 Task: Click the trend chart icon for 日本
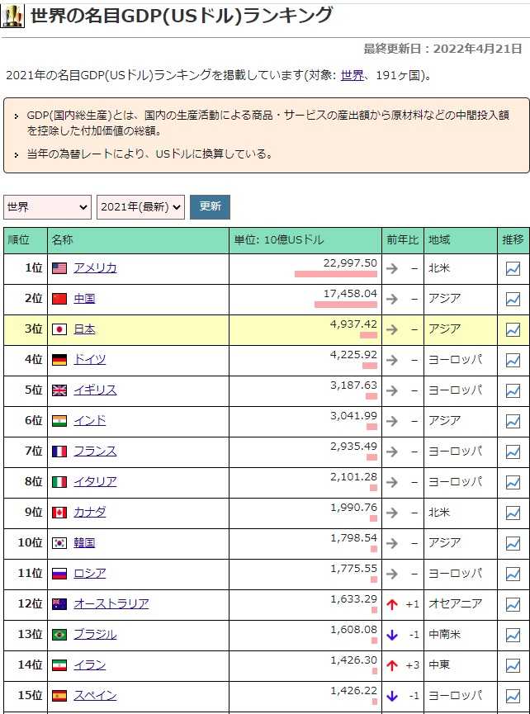click(x=513, y=329)
